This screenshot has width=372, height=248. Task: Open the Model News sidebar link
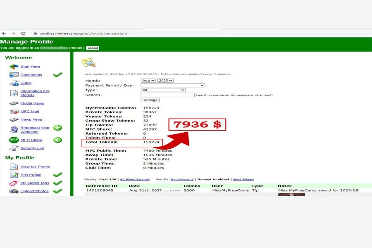click(x=32, y=103)
